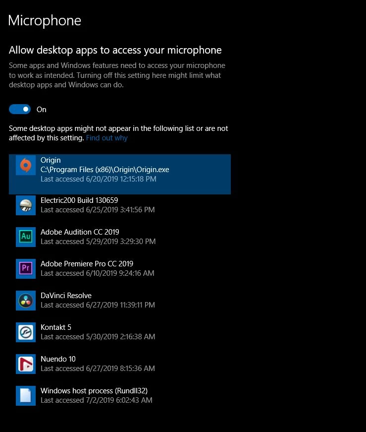This screenshot has height=432, width=366.
Task: Click the Windows host process file icon
Action: pos(26,396)
